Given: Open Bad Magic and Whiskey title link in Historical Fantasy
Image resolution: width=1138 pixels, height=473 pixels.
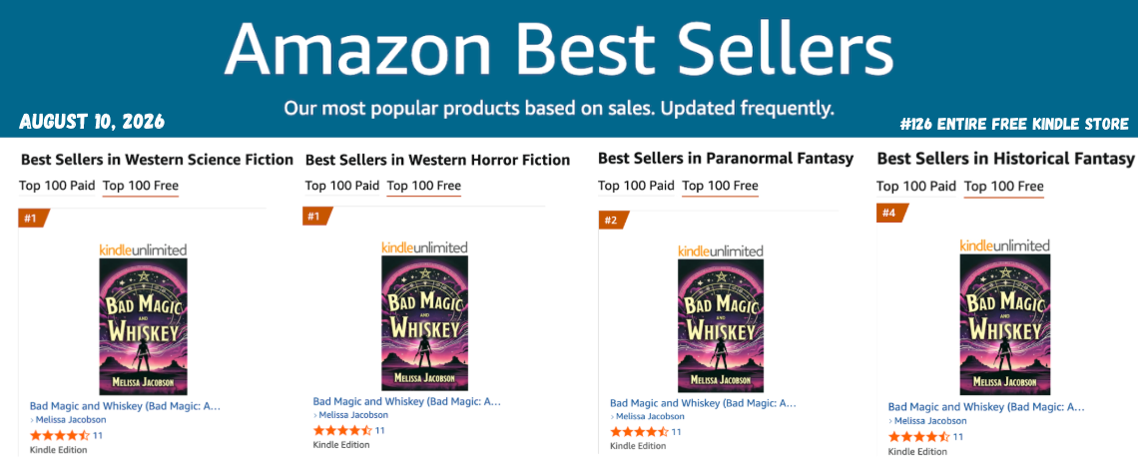Looking at the screenshot, I should pyautogui.click(x=986, y=407).
